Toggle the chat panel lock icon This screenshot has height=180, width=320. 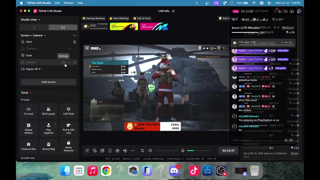(279, 11)
